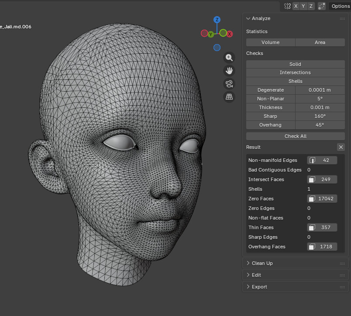Open the Options dropdown
The image size is (351, 316).
click(x=340, y=6)
